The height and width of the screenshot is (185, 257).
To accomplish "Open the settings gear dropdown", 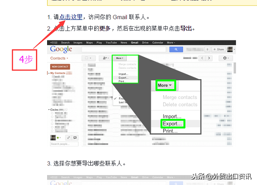I will point(226,58).
